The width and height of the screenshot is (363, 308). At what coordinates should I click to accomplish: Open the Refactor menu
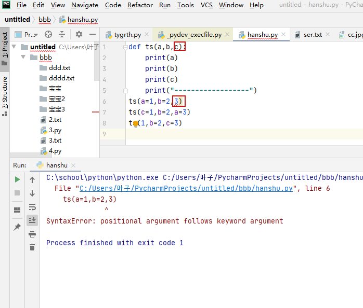pos(140,5)
